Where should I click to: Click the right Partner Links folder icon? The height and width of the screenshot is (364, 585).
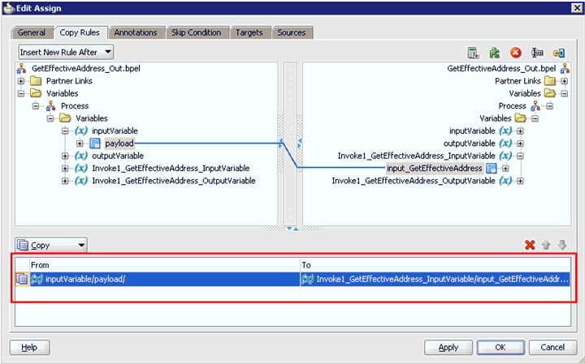(550, 81)
